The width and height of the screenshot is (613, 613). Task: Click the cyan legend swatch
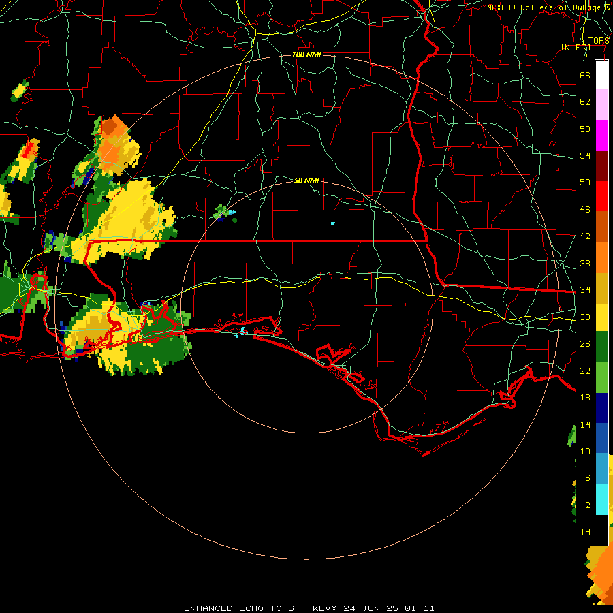pyautogui.click(x=601, y=499)
